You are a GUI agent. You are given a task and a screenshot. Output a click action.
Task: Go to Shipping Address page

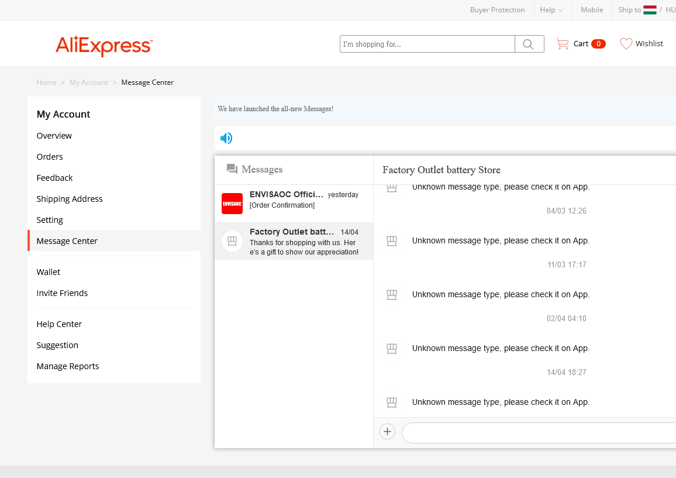point(70,199)
